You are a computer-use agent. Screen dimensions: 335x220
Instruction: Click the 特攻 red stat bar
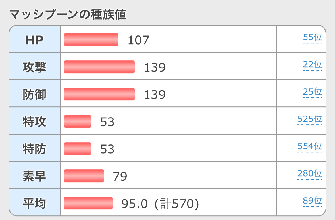pyautogui.click(x=78, y=121)
